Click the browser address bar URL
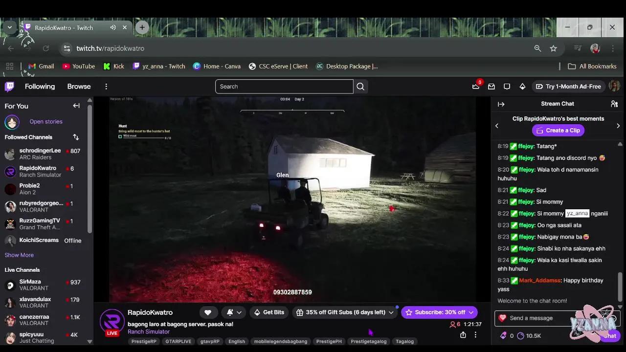Screen dimensions: 626x352 [x=110, y=48]
